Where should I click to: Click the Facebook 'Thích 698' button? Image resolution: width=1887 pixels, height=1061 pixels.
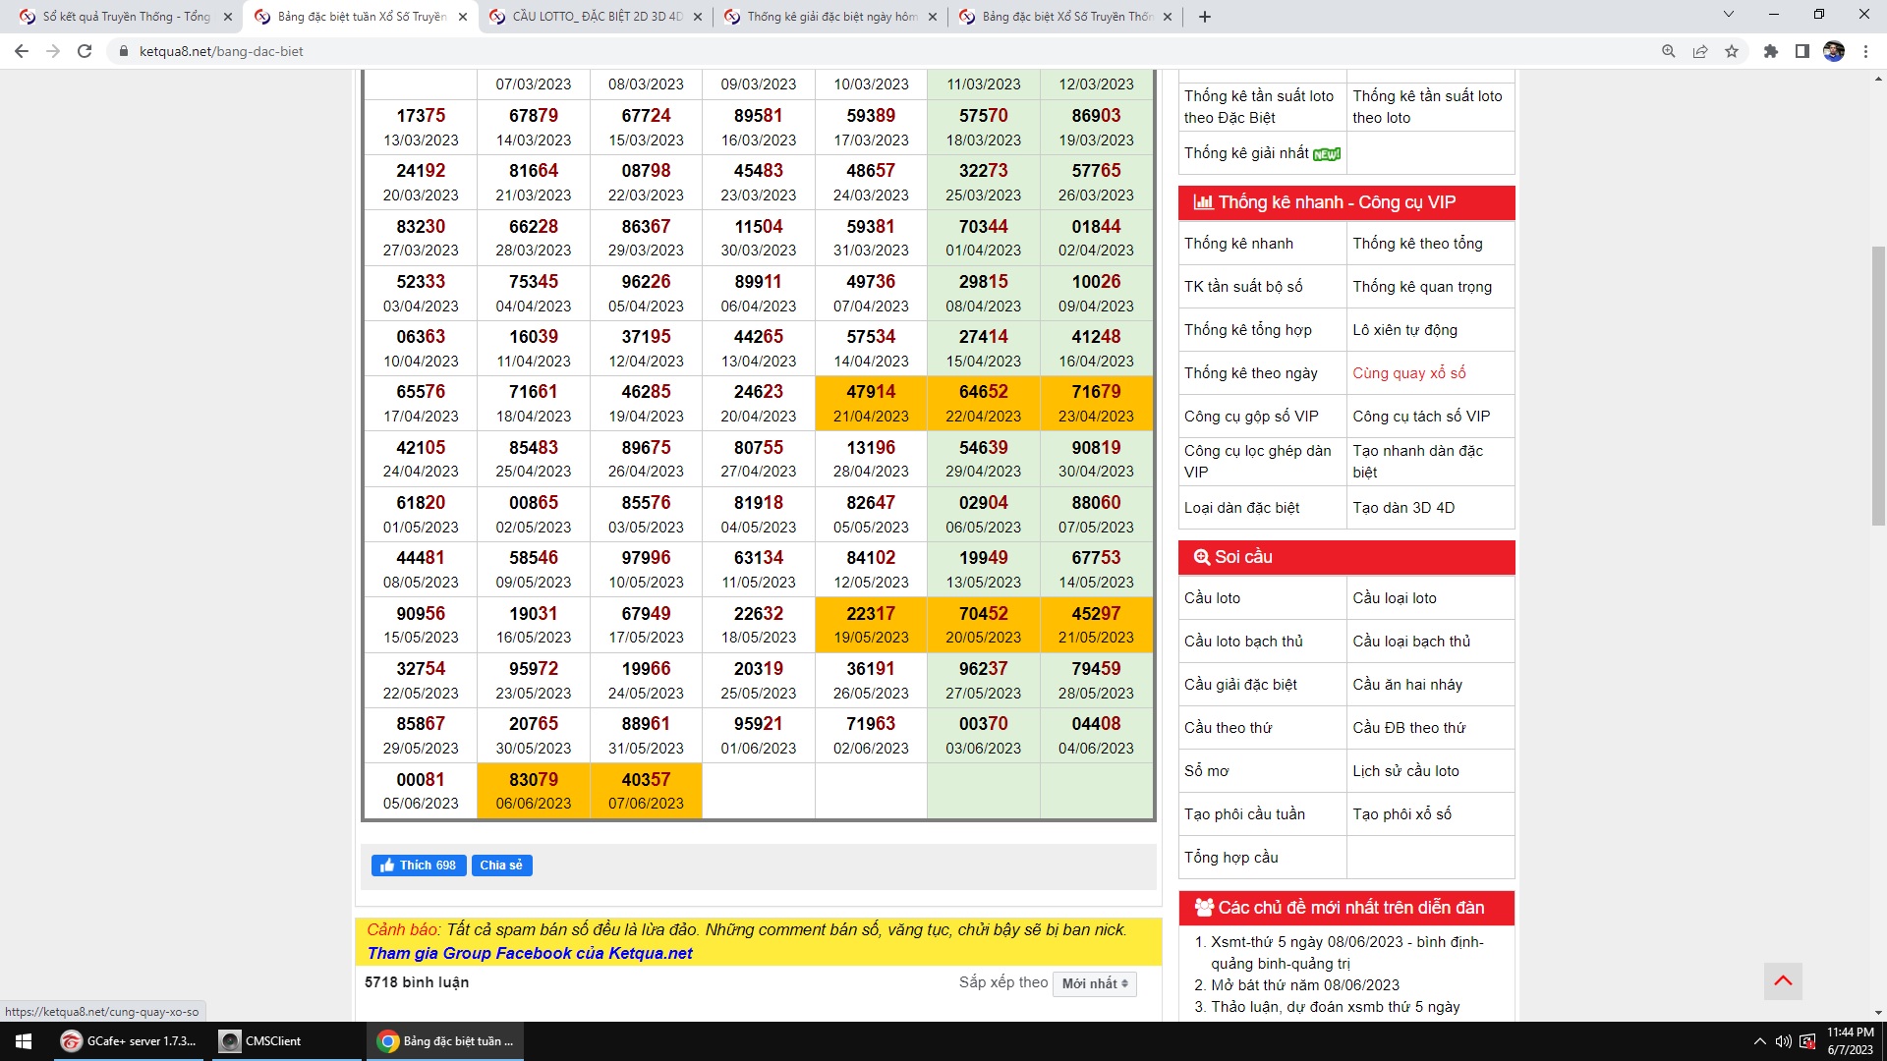click(419, 866)
